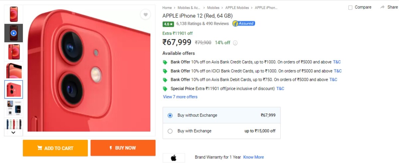Click the Axis Bank Credit offer tag icon

pyautogui.click(x=165, y=62)
